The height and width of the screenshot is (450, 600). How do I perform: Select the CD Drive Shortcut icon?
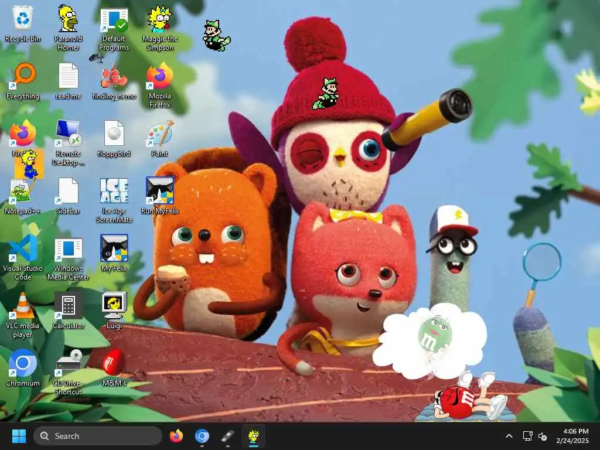[x=68, y=372]
